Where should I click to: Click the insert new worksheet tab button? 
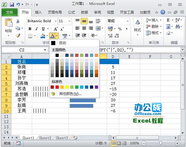coord(75,138)
